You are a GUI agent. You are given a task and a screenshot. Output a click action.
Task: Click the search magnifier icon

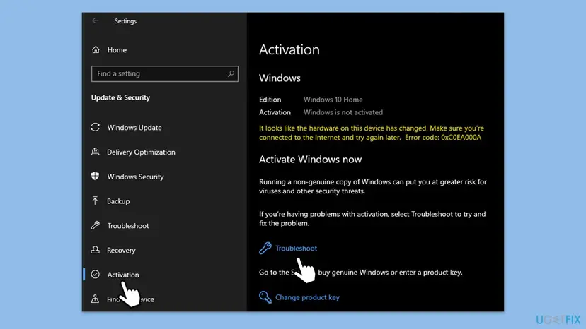click(x=231, y=74)
